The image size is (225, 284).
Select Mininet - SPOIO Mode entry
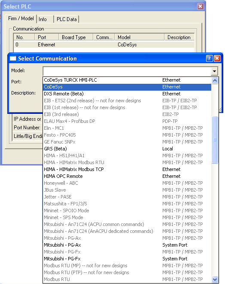coord(127,211)
